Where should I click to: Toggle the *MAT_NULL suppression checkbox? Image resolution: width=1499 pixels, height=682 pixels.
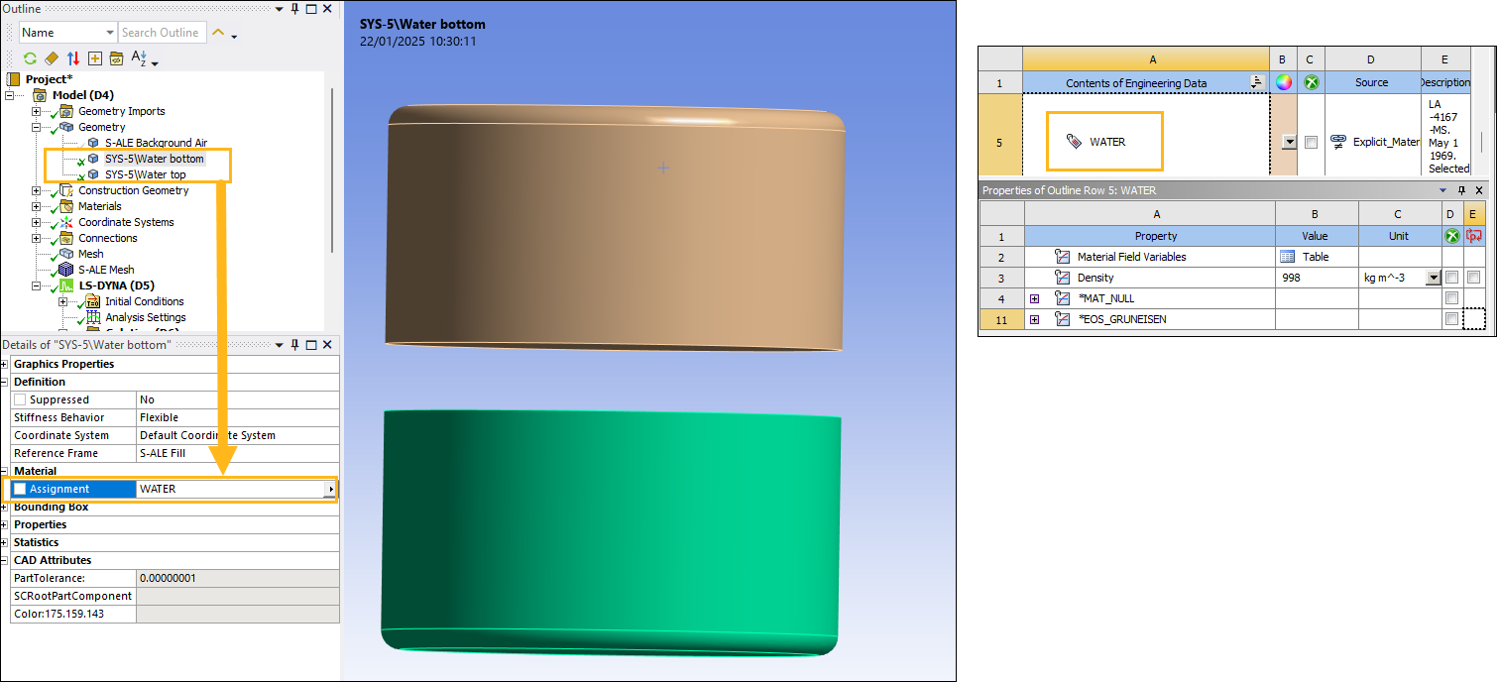tap(1451, 298)
